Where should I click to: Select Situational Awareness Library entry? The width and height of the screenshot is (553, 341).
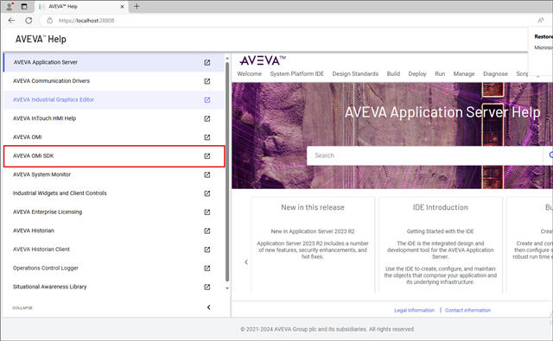click(x=113, y=287)
